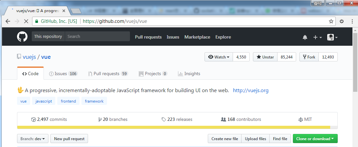The image size is (358, 147).
Task: Click the power icon extension
Action: [x=342, y=21]
